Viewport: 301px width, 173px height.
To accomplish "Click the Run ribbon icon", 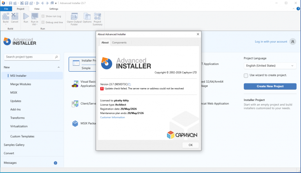I will [26, 16].
